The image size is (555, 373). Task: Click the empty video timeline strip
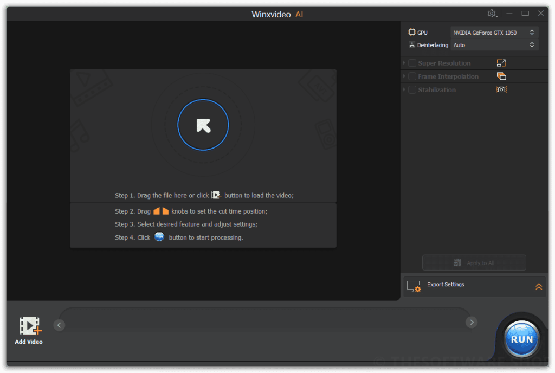(x=265, y=323)
